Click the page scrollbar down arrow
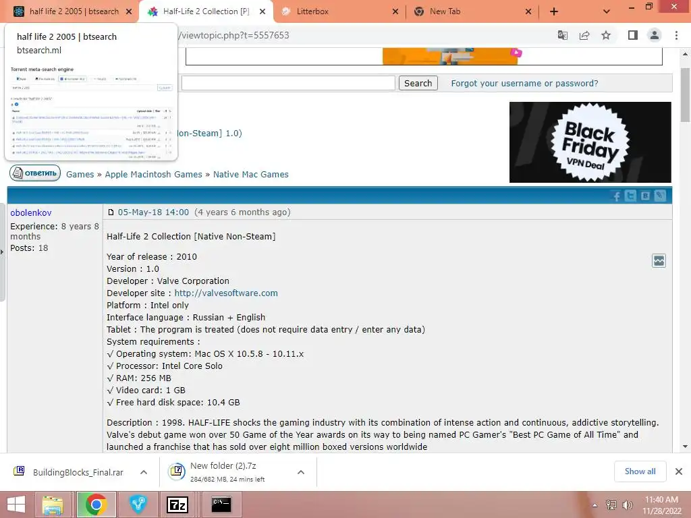Image resolution: width=691 pixels, height=518 pixels. pos(685,447)
